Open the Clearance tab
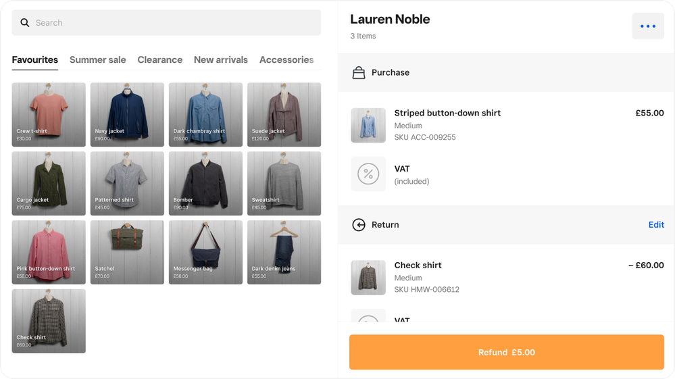 coord(160,60)
